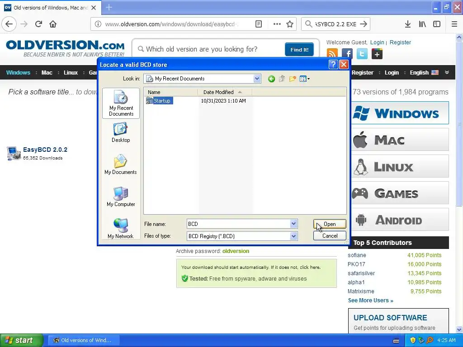Sort by Date Modified column header

[x=225, y=92]
